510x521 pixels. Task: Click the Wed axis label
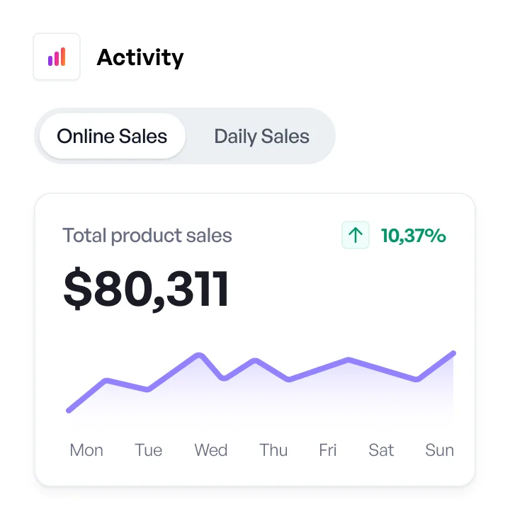tap(211, 450)
